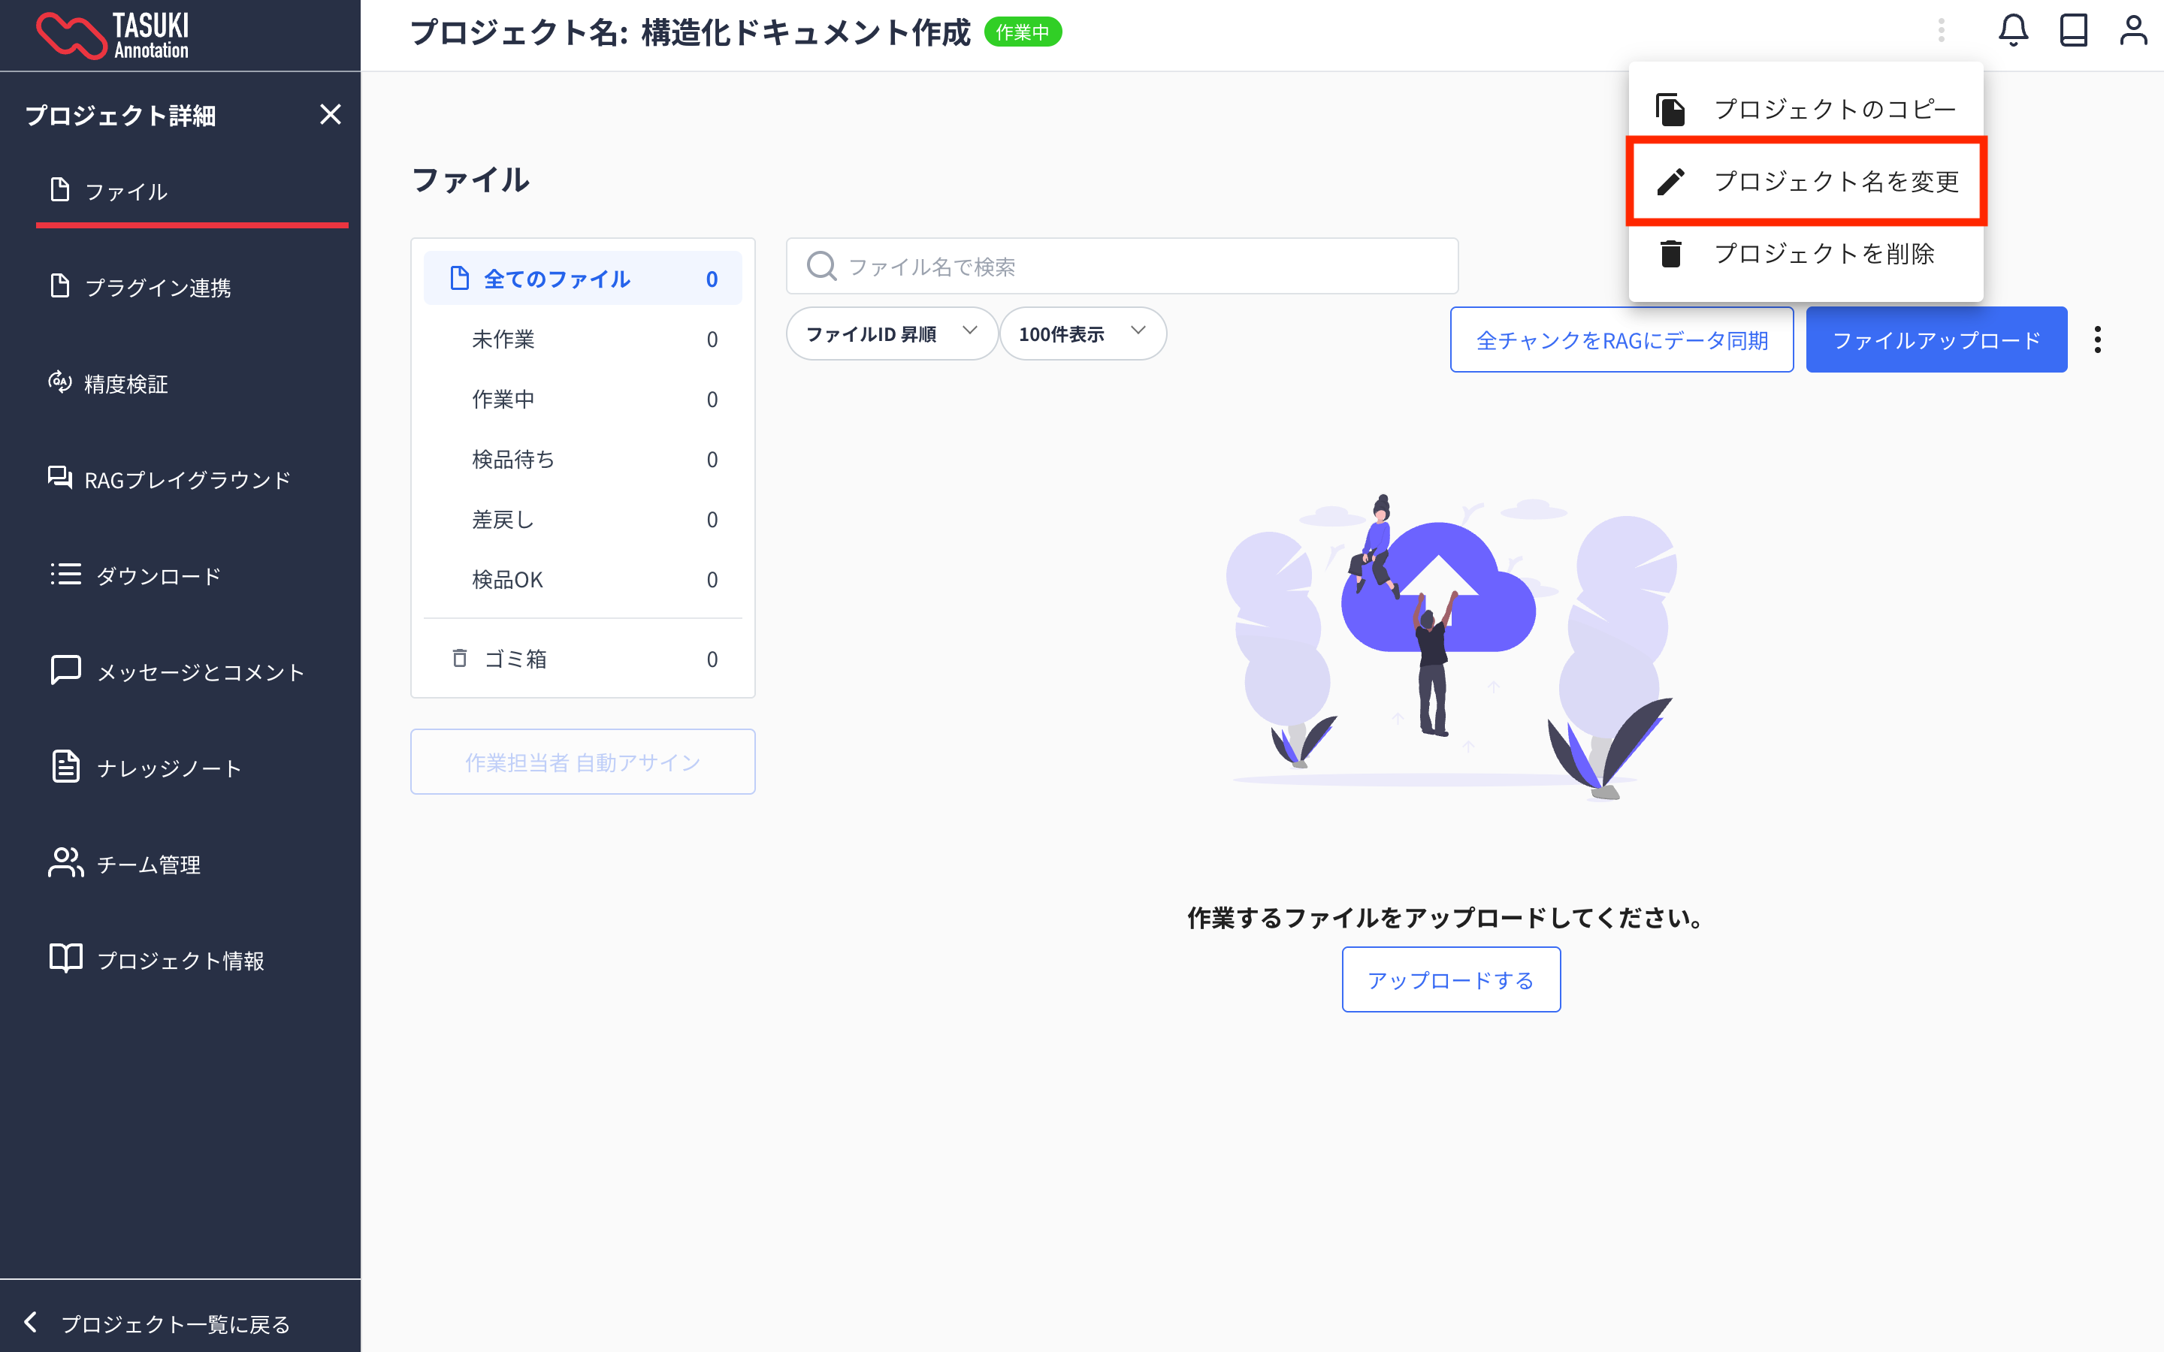Select プロジェクトのコピー menu item

pos(1833,109)
